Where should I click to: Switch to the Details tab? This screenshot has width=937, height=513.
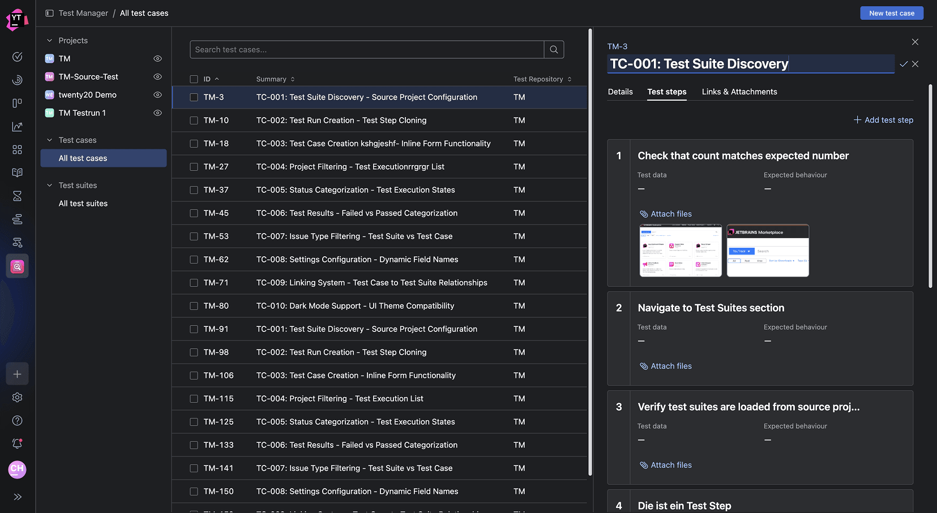620,92
